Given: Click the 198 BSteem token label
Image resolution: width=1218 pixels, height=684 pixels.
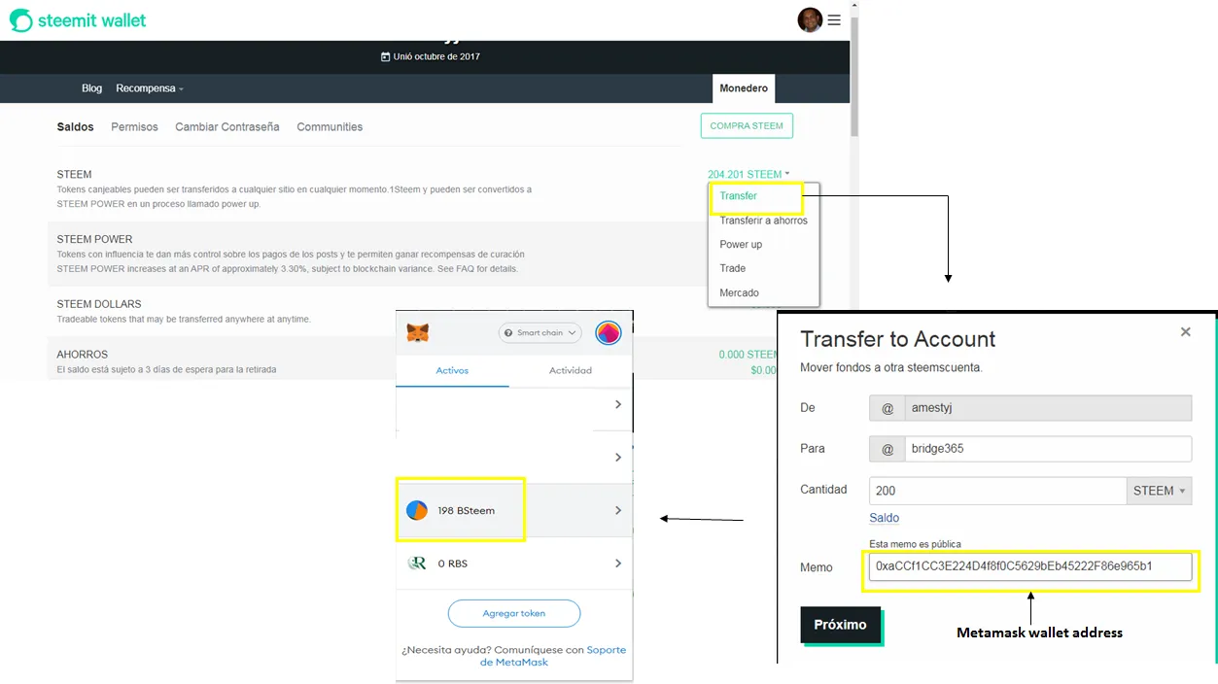Looking at the screenshot, I should pos(466,510).
